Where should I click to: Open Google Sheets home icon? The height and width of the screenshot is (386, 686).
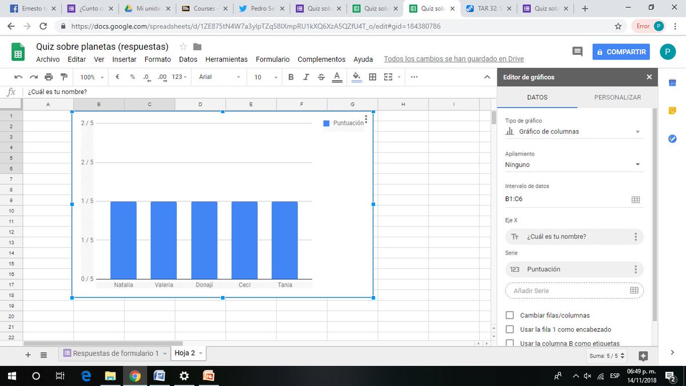(18, 52)
